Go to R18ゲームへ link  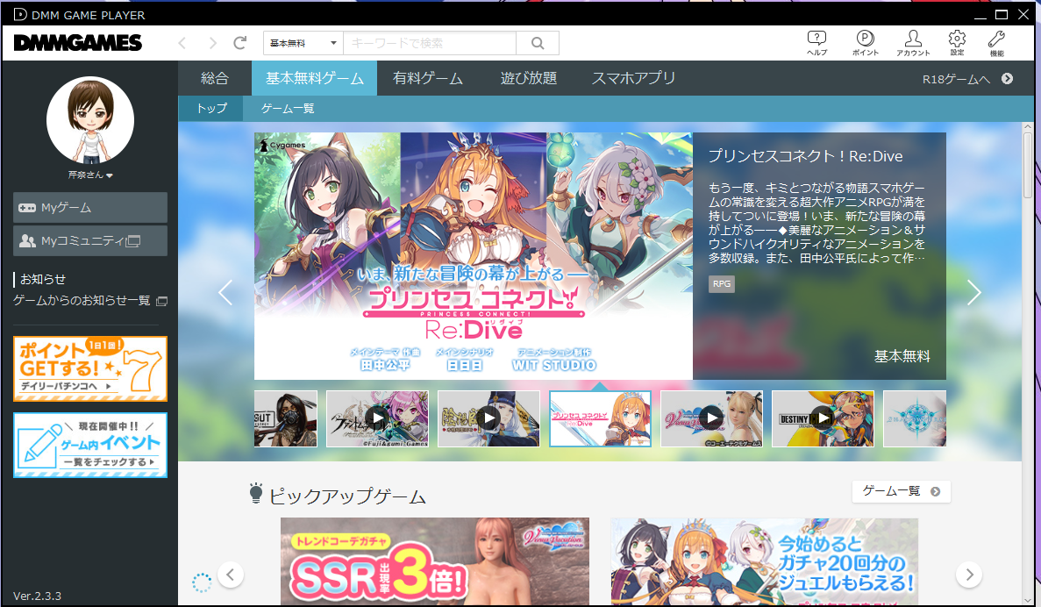pyautogui.click(x=967, y=79)
